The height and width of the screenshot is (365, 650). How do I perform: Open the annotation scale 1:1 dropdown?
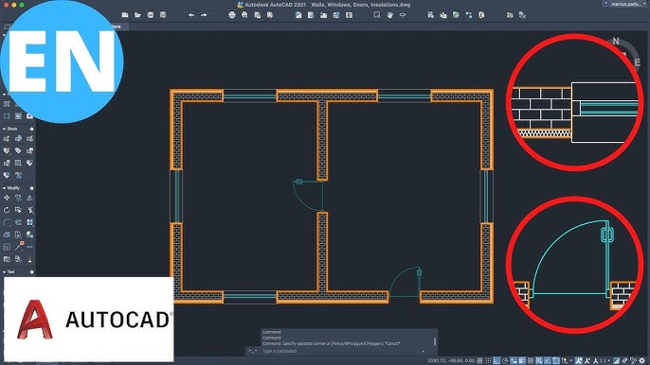tap(605, 361)
